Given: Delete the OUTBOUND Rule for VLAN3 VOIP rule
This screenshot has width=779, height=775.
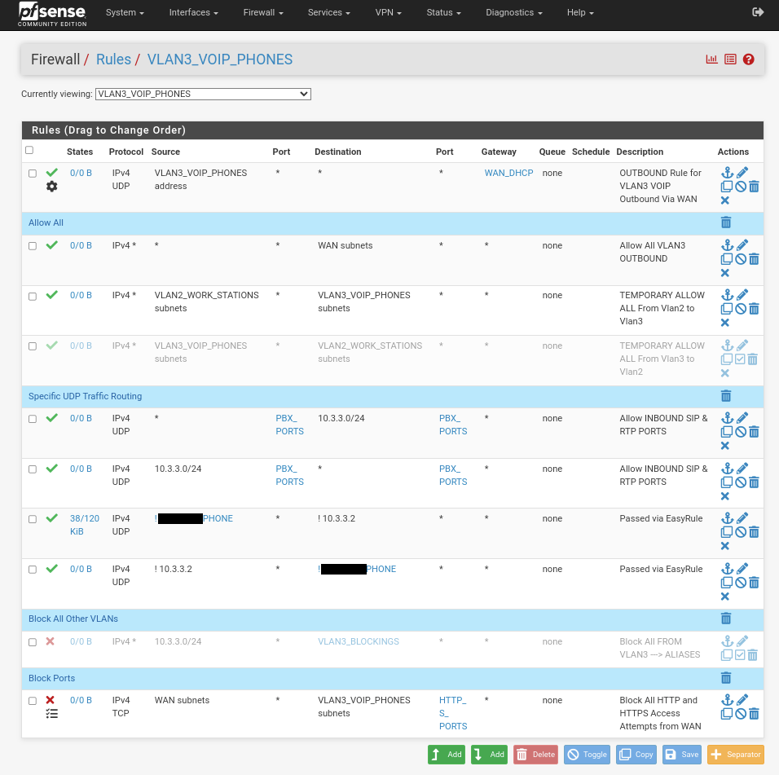Looking at the screenshot, I should click(x=754, y=187).
